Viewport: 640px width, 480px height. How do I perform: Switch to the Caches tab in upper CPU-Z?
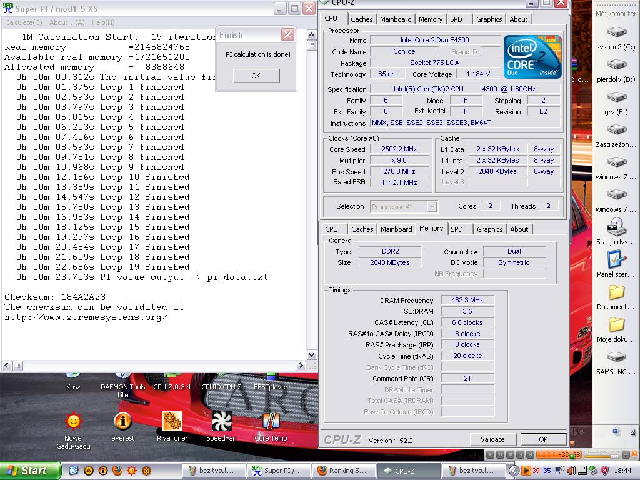pyautogui.click(x=362, y=19)
